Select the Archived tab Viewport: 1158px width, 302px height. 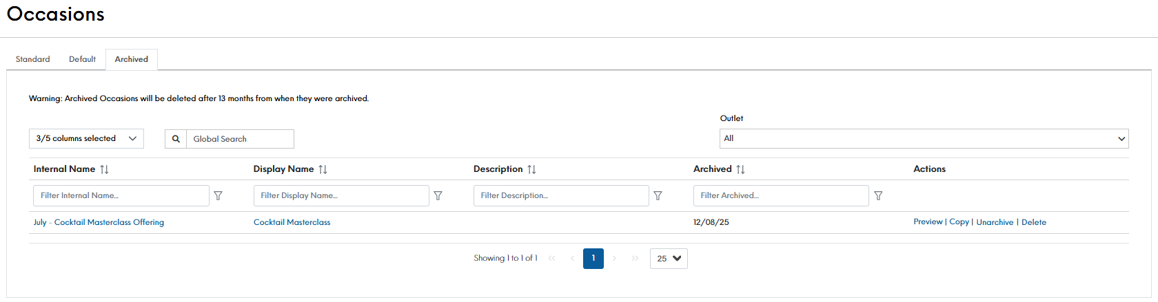132,59
